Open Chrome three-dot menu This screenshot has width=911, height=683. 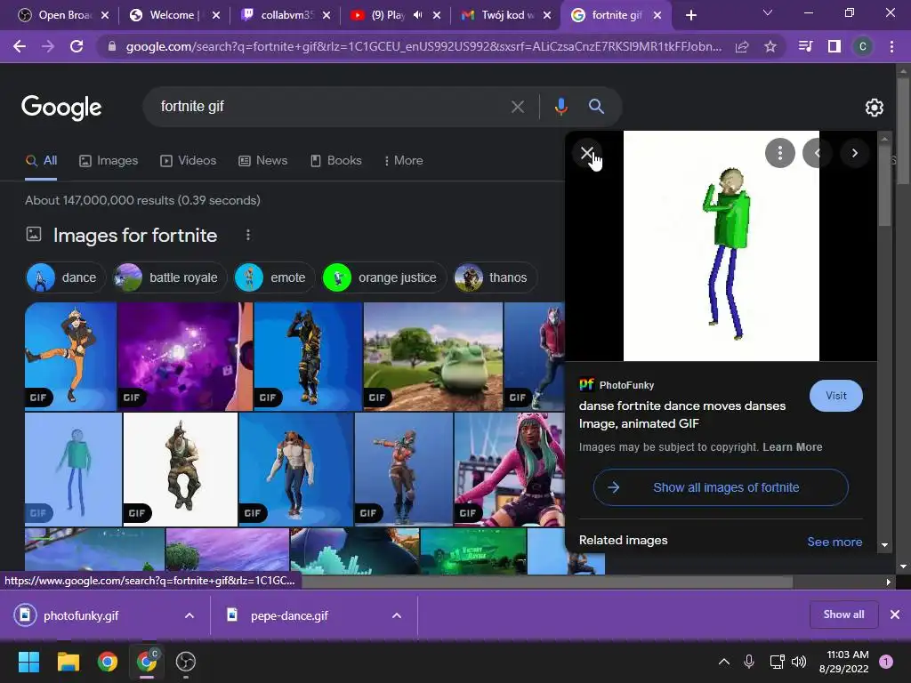891,46
